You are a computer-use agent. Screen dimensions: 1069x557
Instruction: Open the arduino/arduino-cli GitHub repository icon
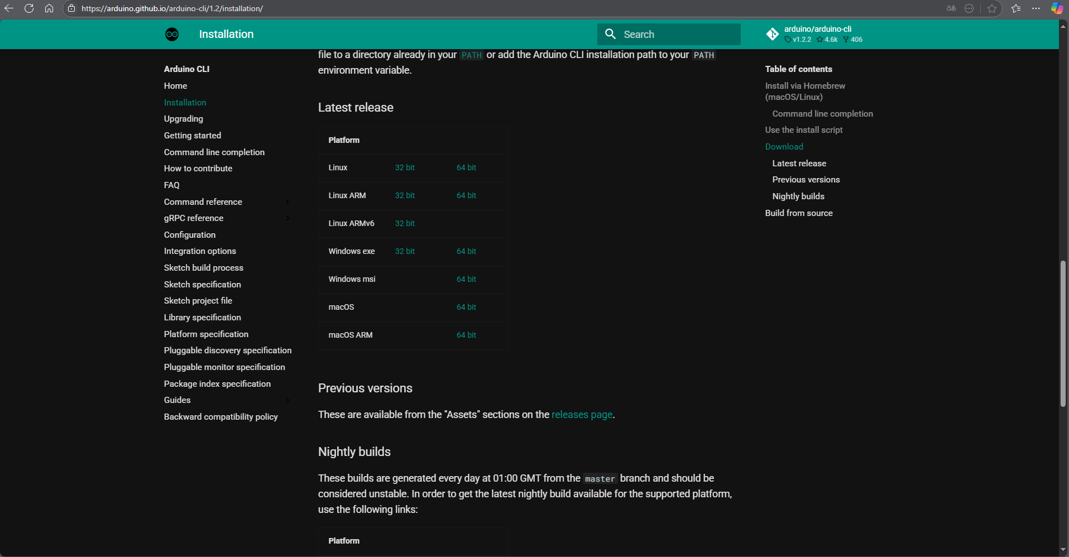[x=773, y=33]
